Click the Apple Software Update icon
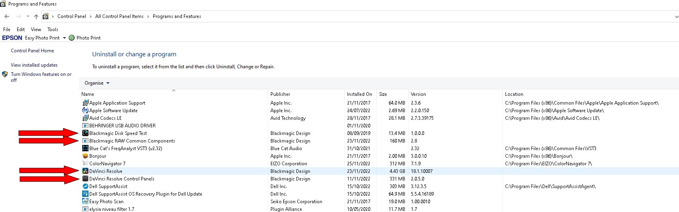Screen dimensions: 679x212 [85, 111]
